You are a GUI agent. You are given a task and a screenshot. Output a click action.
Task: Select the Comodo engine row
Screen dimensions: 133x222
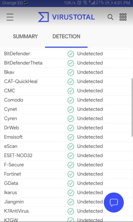point(66,100)
